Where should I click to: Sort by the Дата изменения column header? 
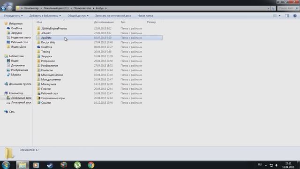pos(104,22)
